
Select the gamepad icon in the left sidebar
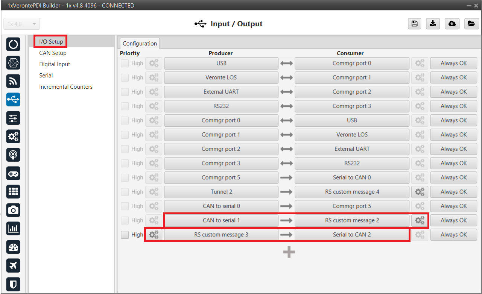click(13, 173)
